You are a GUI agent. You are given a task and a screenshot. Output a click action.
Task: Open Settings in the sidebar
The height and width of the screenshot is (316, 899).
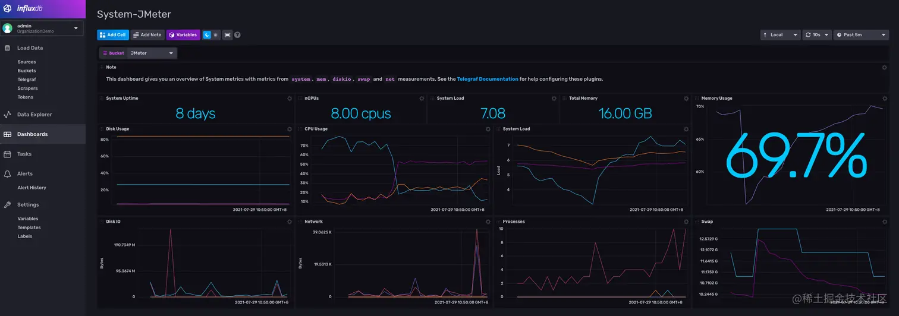pos(28,205)
